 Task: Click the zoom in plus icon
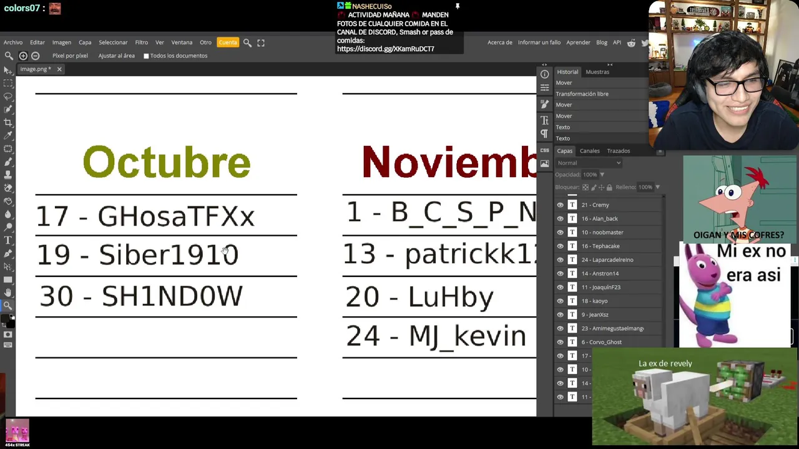pyautogui.click(x=23, y=56)
